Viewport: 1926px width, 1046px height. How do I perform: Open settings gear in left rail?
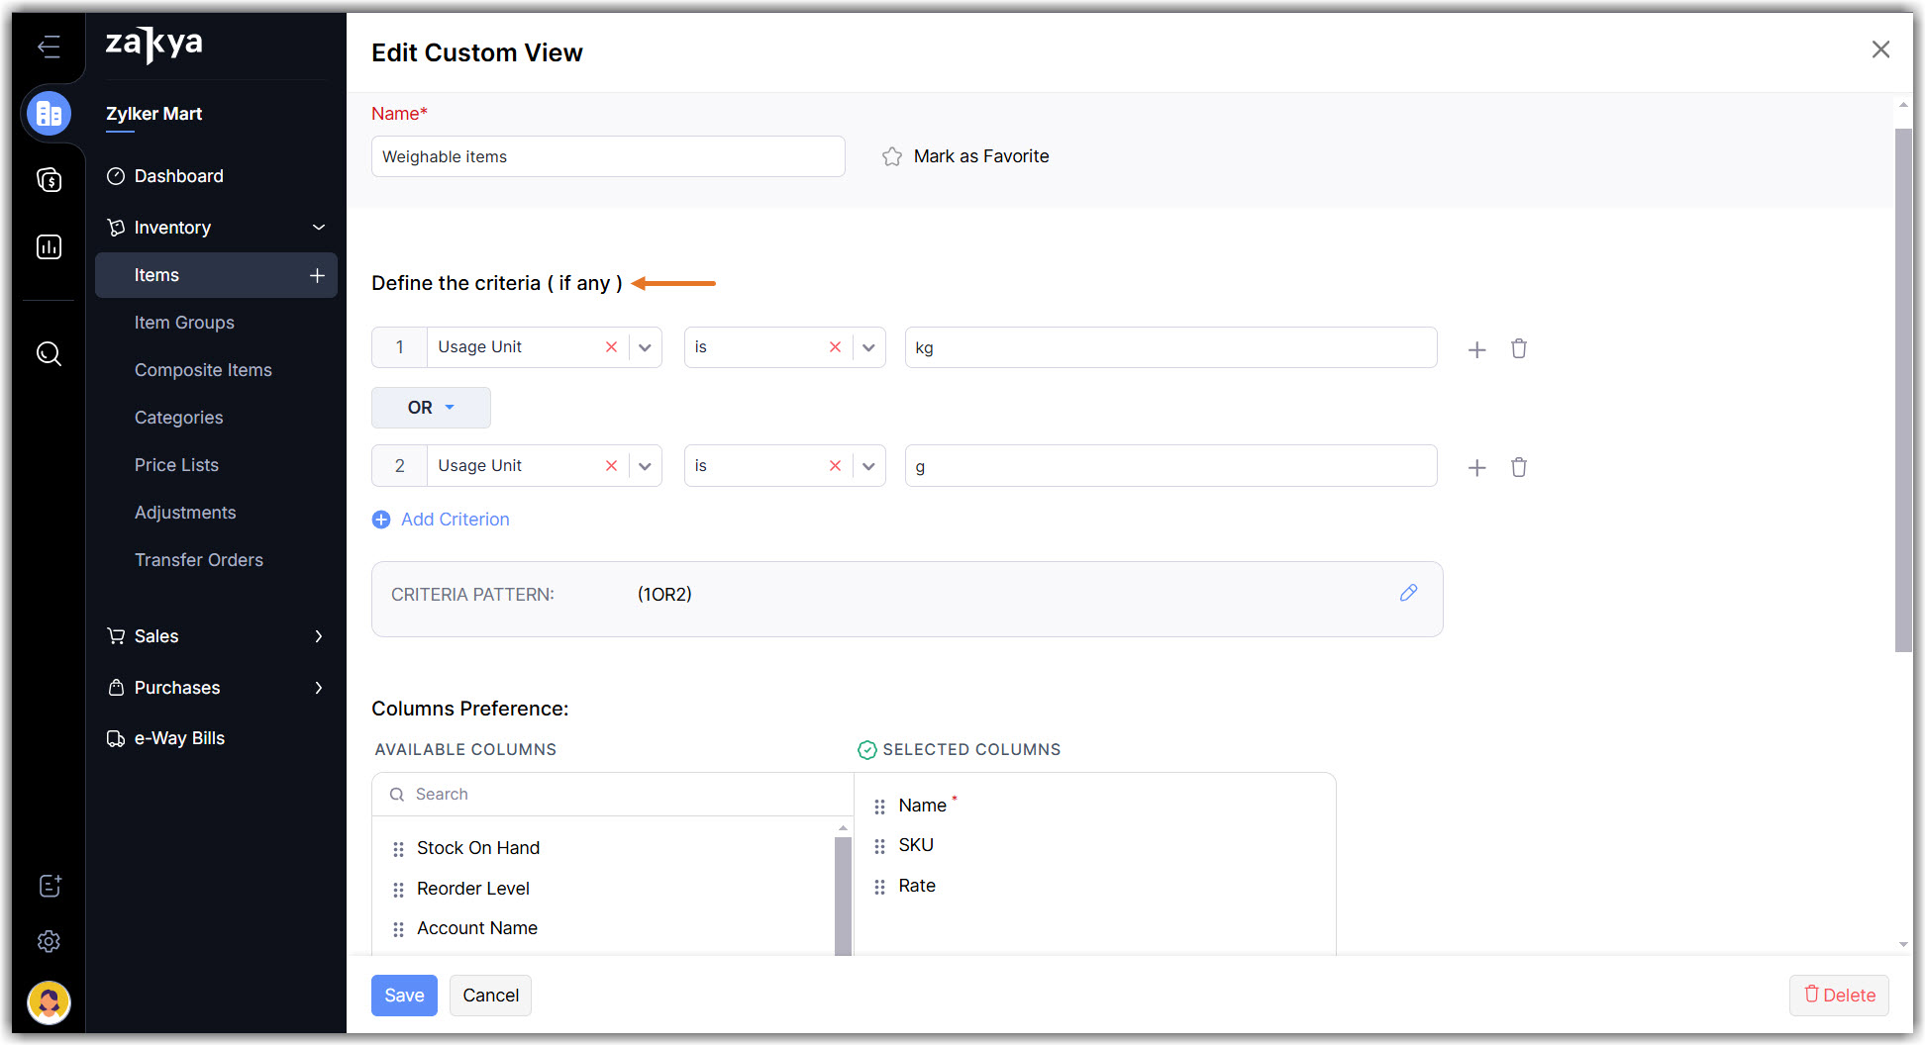[x=49, y=941]
